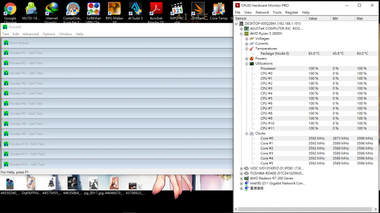Collapse AMD Ryzen 5 2600X node
The width and height of the screenshot is (380, 213).
(x=241, y=34)
